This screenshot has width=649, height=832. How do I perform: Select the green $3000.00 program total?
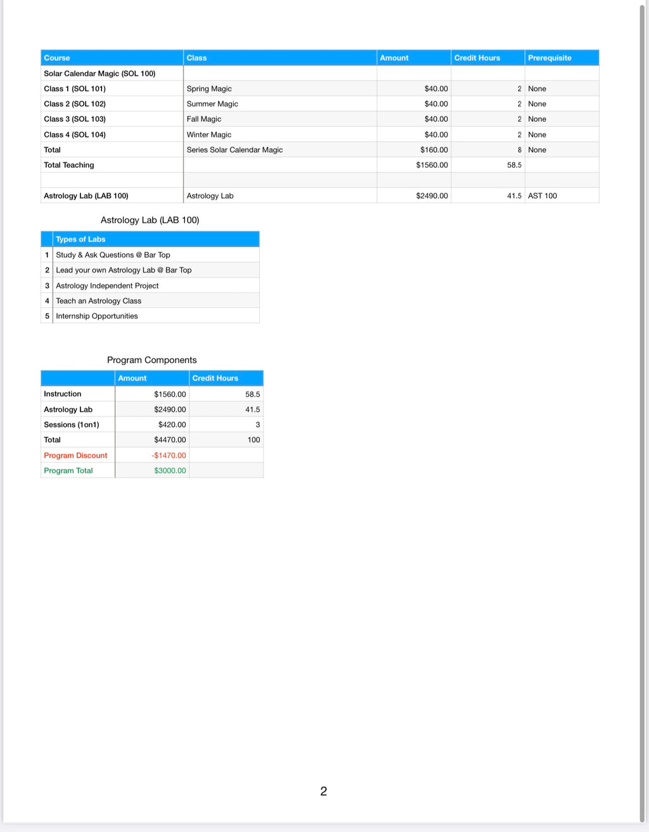170,470
